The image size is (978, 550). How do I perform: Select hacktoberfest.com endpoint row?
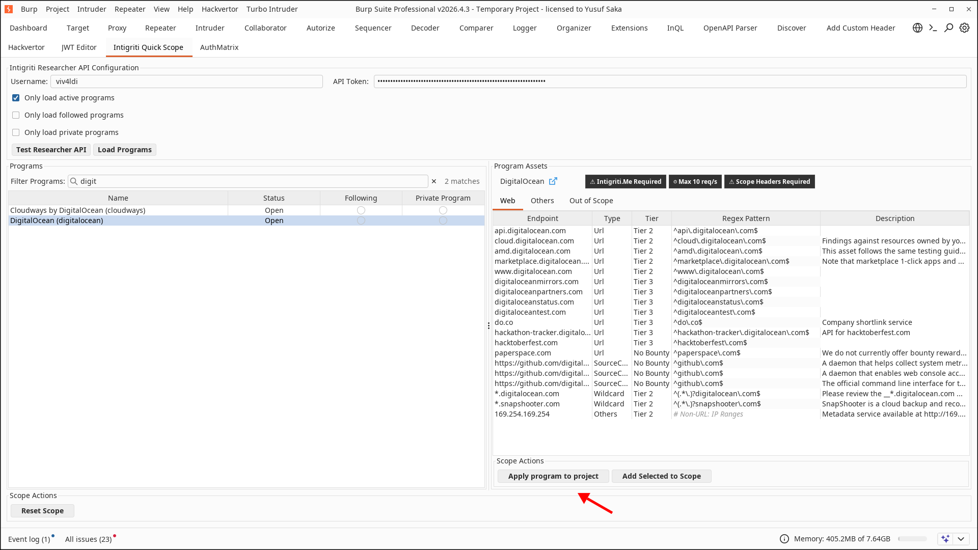point(731,343)
